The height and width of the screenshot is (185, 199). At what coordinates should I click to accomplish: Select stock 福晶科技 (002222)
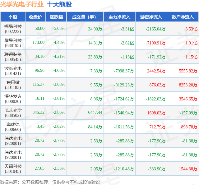[x=13, y=29]
